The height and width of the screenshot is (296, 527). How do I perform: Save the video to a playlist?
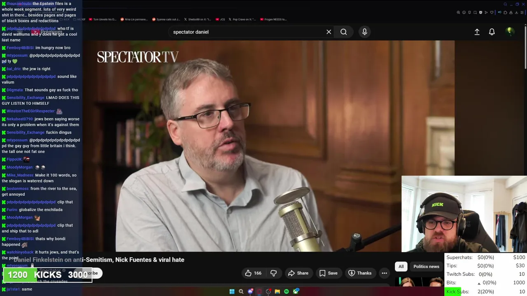coord(328,273)
